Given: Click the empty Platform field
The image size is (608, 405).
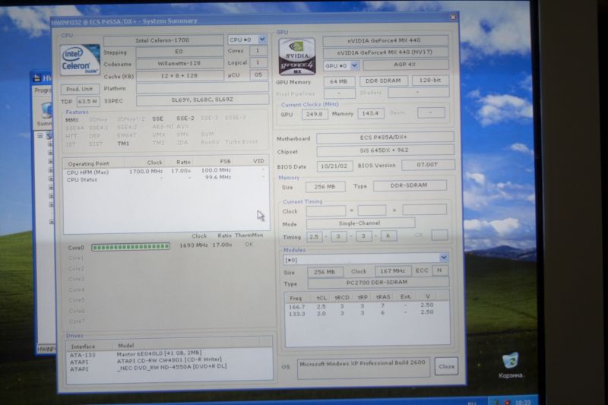Looking at the screenshot, I should [x=202, y=87].
